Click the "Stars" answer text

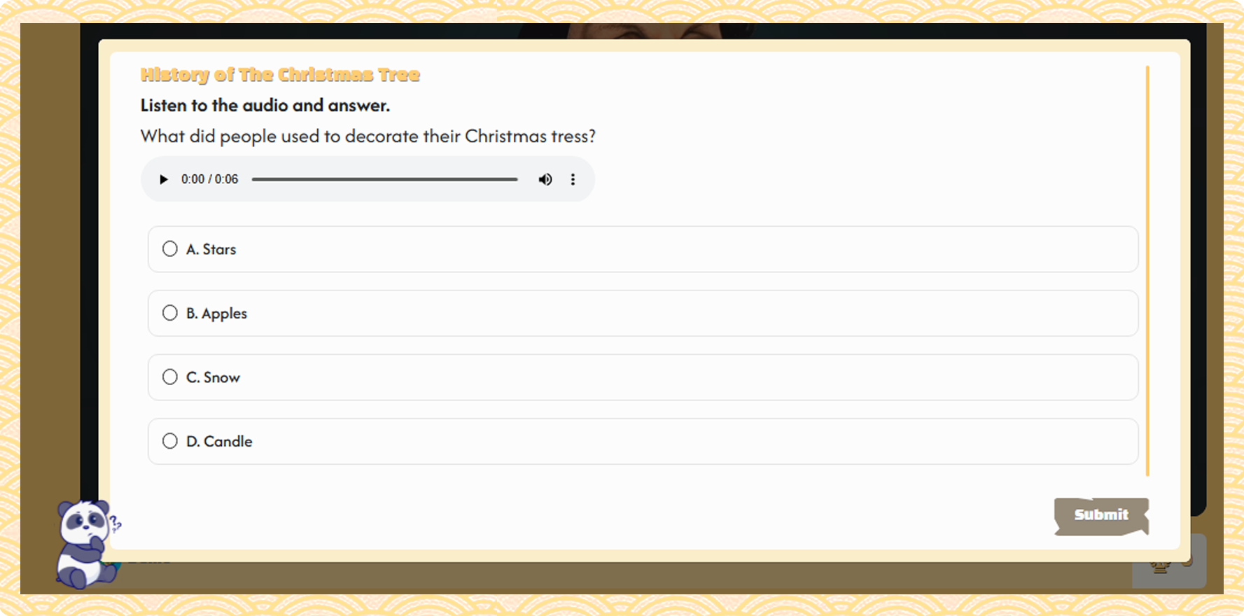(x=219, y=249)
